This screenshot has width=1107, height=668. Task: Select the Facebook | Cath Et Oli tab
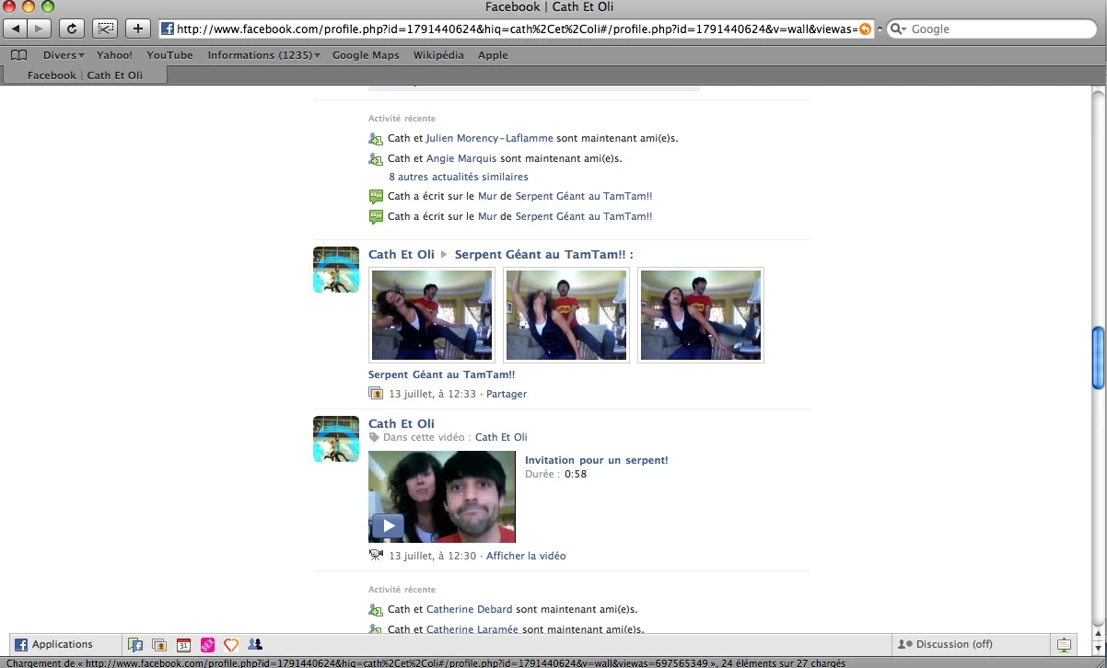pyautogui.click(x=85, y=75)
